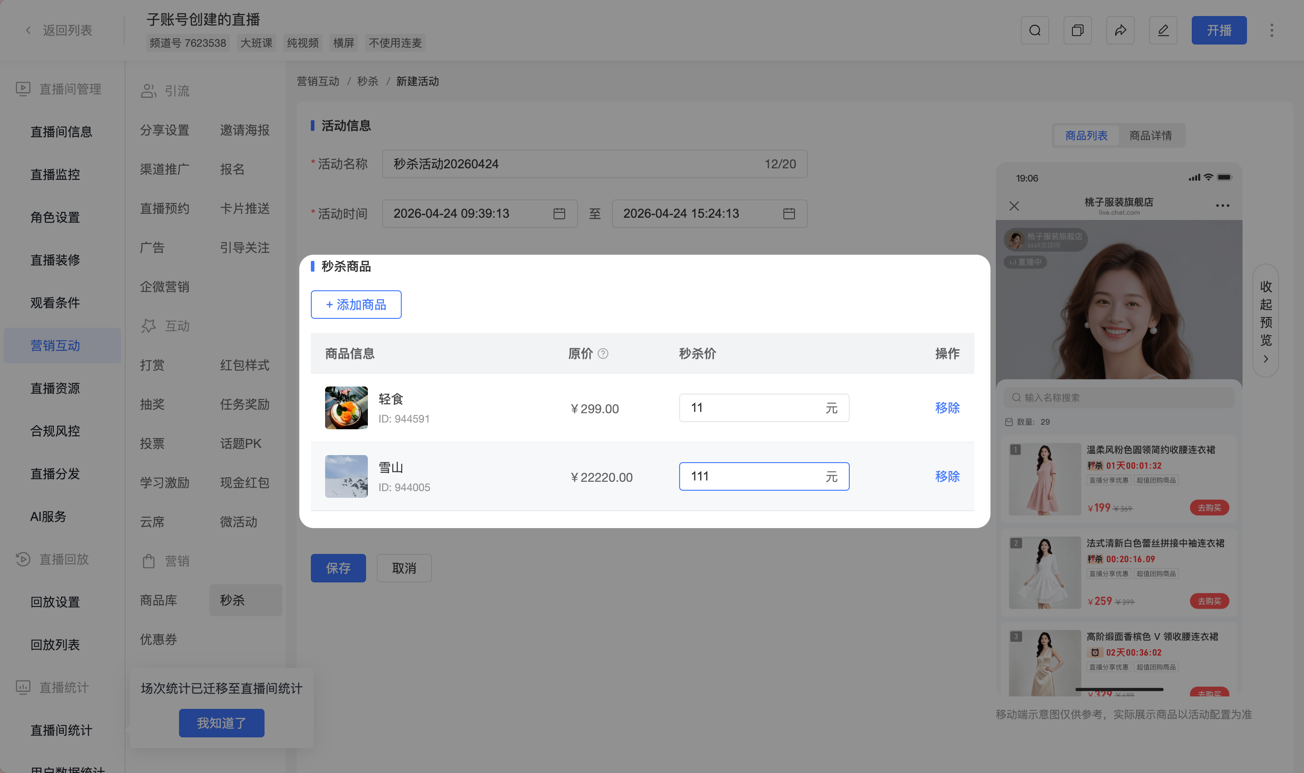Open AI服务 in the sidebar
This screenshot has height=773, width=1304.
(x=49, y=516)
